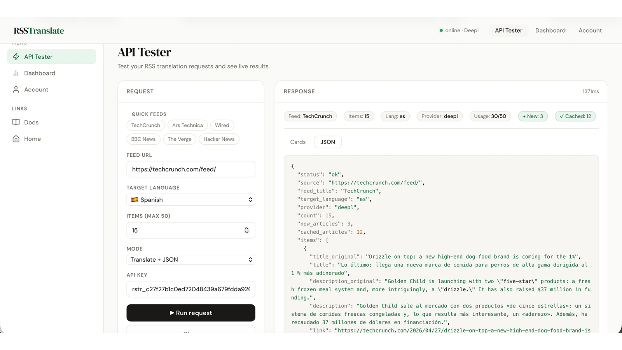Click the "count": 15 JSON line

point(316,215)
